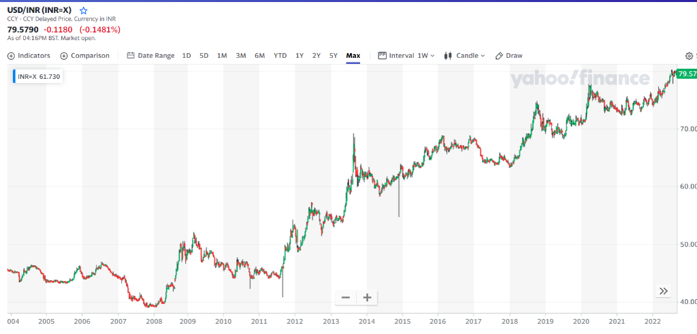This screenshot has width=697, height=334.
Task: Add USD/INR to watchlist with star icon
Action: [84, 11]
